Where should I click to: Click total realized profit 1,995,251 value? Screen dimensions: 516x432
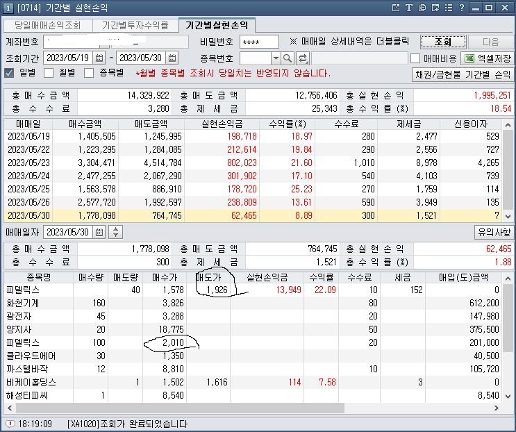[492, 95]
